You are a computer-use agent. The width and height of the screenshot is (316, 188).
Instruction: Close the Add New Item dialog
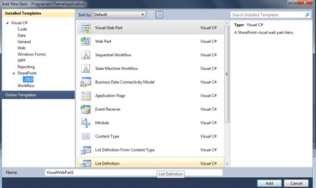click(x=305, y=2)
